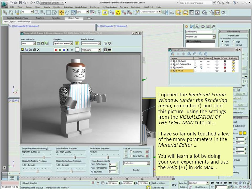Open the Create command panel tab
252x189 pixels.
click(x=187, y=27)
